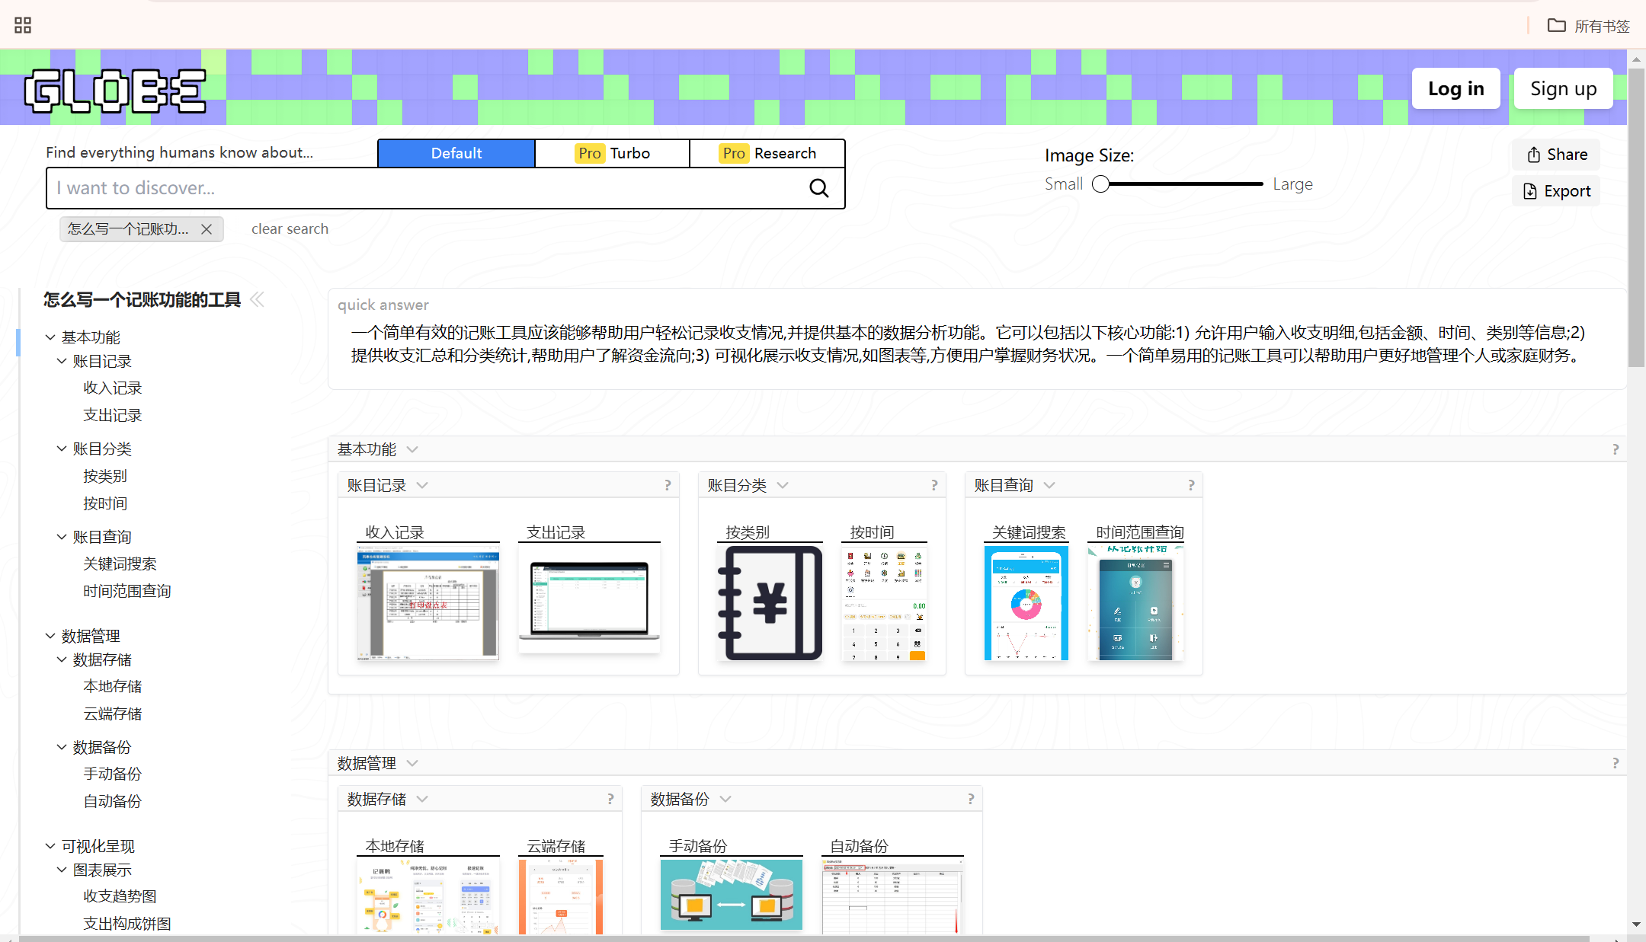Open the GLOBE logo homepage
The height and width of the screenshot is (942, 1646).
click(x=115, y=91)
